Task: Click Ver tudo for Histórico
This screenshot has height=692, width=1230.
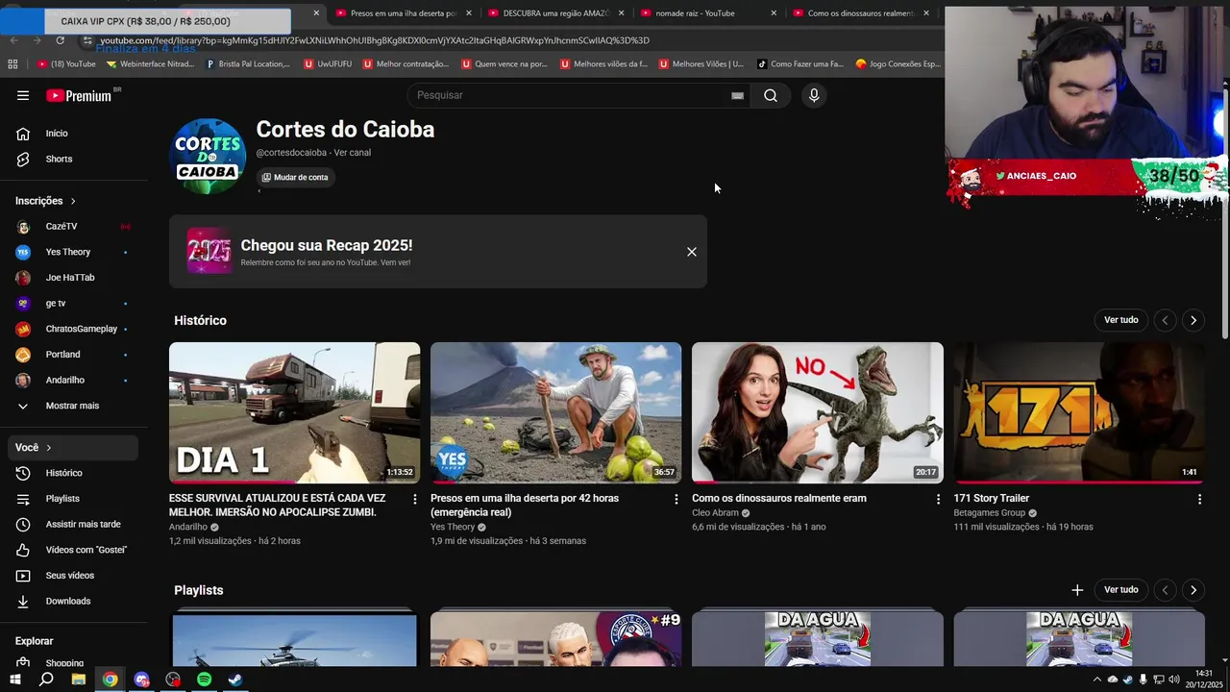Action: coord(1121,320)
